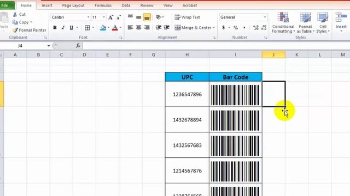Decrease decimal places

(264, 28)
